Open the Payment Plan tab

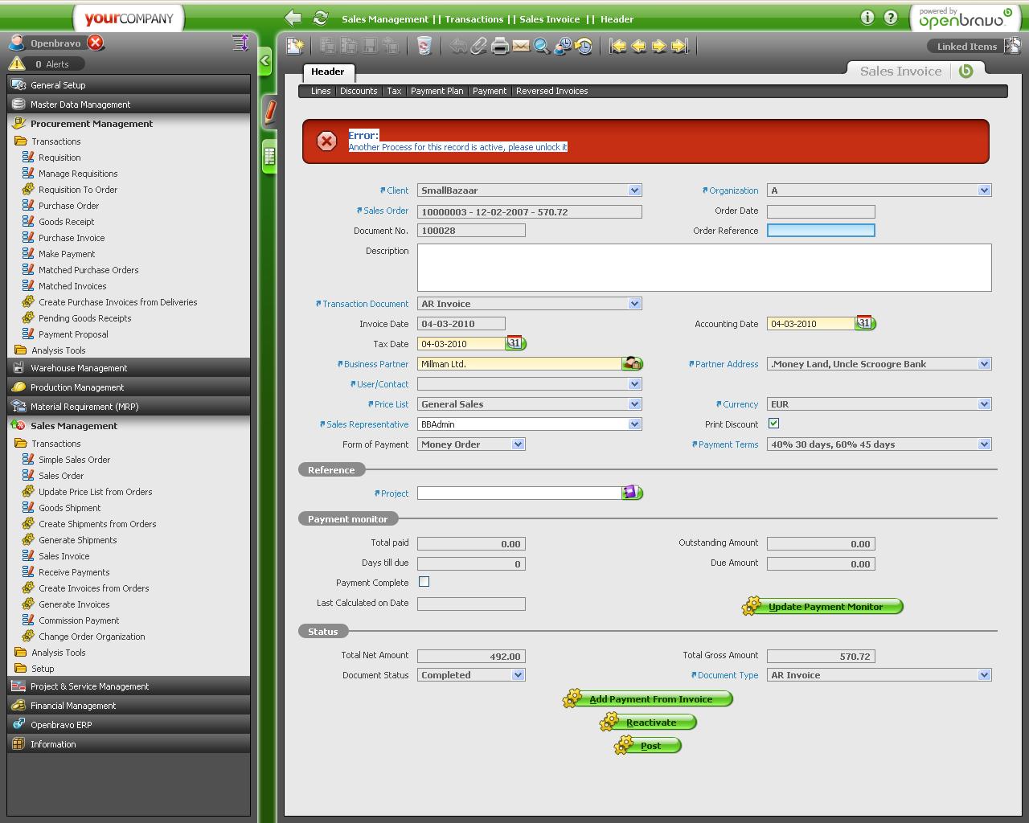click(437, 92)
